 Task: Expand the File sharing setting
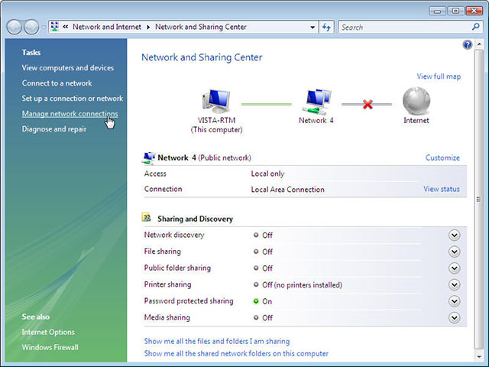pyautogui.click(x=455, y=252)
